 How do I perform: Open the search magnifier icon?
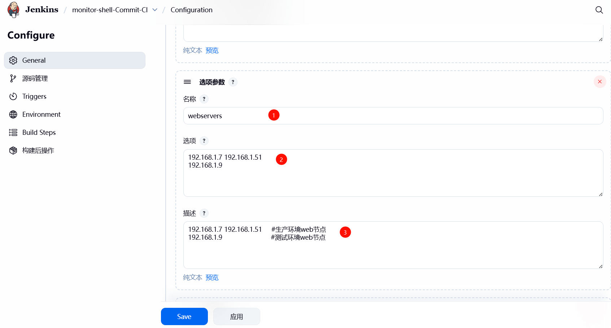point(599,10)
